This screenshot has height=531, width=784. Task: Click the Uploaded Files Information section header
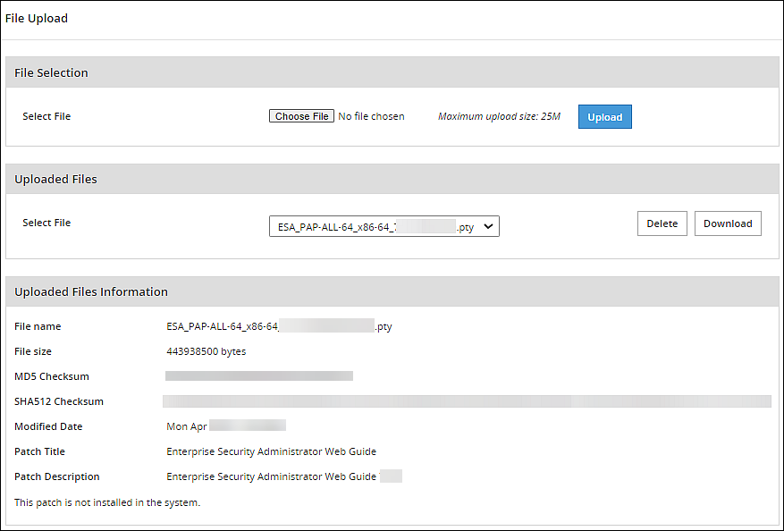point(90,291)
